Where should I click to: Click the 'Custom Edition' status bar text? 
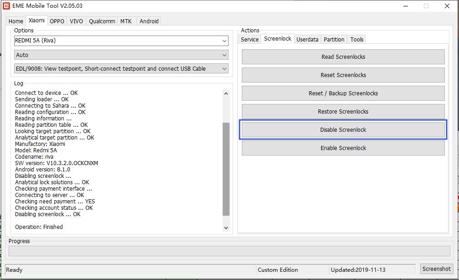tap(278, 270)
